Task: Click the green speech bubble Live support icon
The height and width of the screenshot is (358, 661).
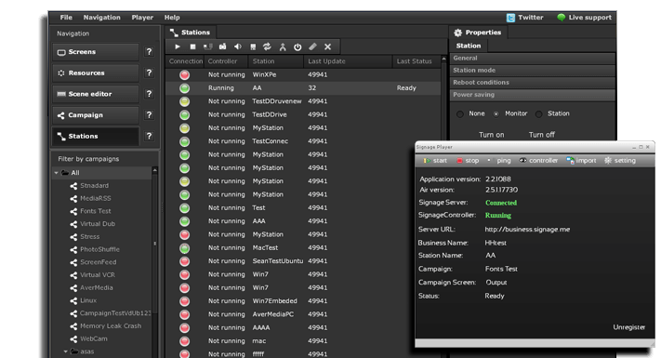Action: coord(562,18)
